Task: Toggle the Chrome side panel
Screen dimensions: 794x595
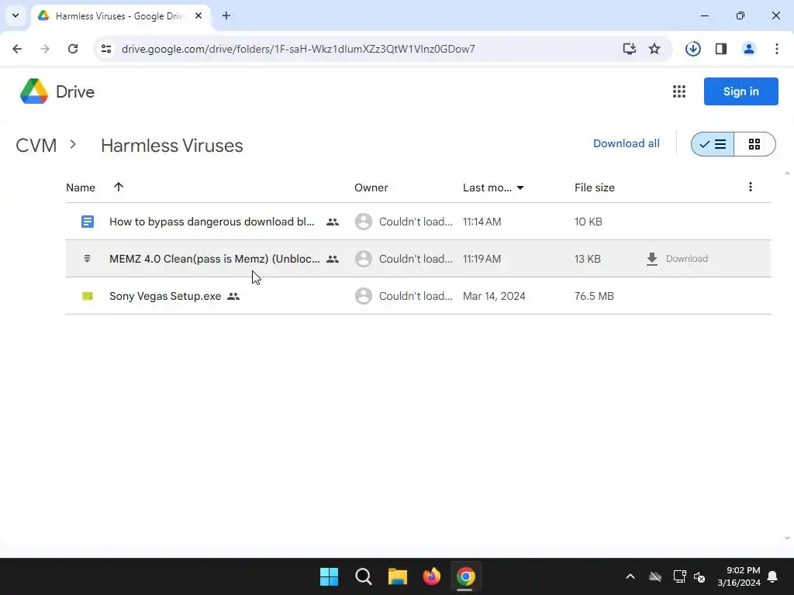Action: tap(721, 49)
